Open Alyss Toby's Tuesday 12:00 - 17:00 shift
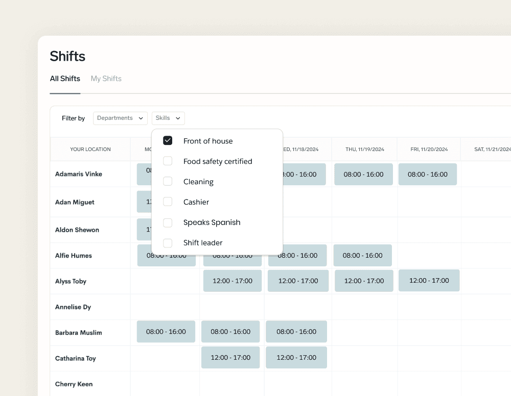 click(233, 281)
